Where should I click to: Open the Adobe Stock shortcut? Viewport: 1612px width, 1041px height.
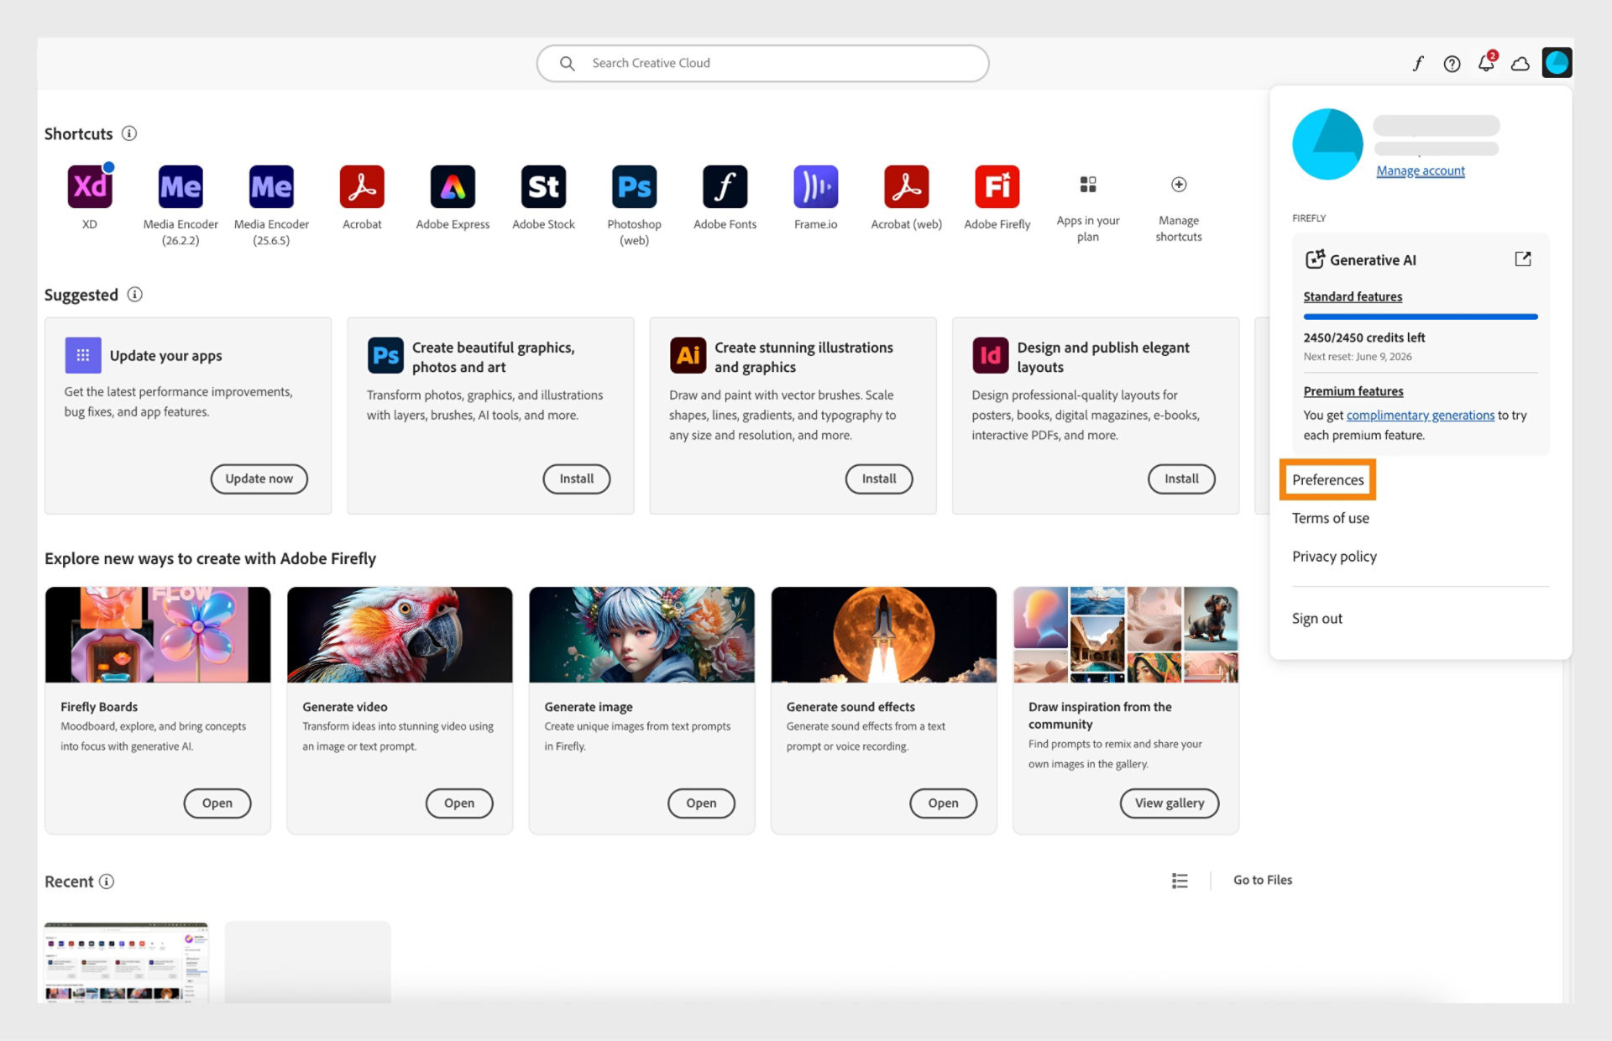tap(543, 186)
